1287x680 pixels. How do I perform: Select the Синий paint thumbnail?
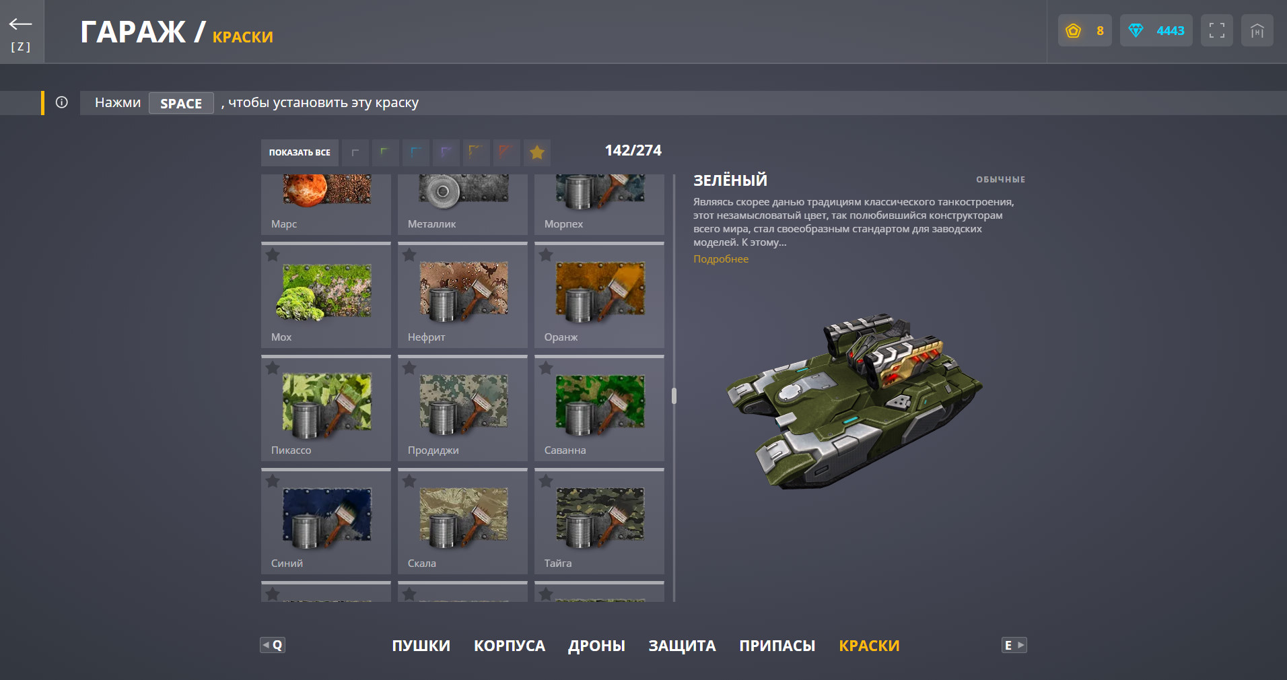(327, 518)
